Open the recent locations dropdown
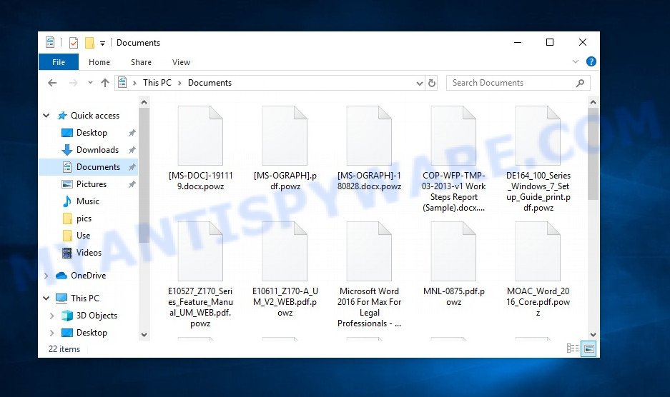The image size is (670, 397). tap(90, 82)
